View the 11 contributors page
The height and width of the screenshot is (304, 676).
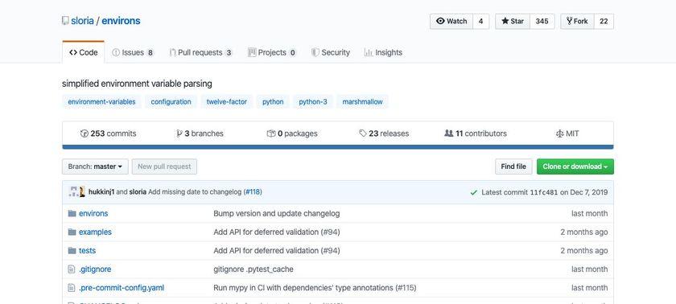pyautogui.click(x=476, y=134)
